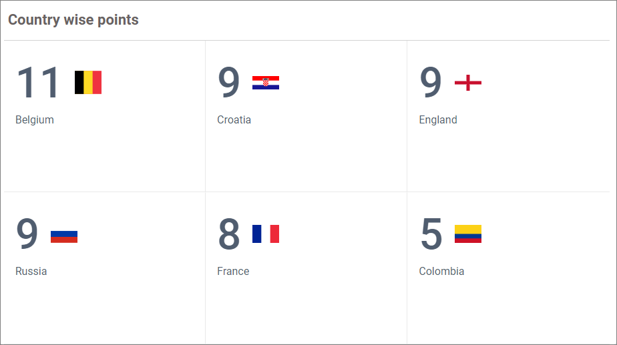Click Russia's points value 9
This screenshot has width=617, height=345.
tap(27, 235)
